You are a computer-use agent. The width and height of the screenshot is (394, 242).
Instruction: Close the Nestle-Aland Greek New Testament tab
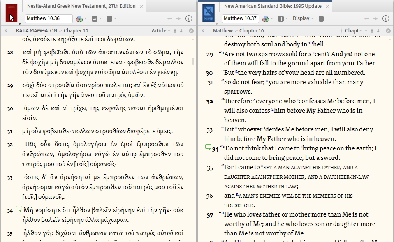coord(142,6)
